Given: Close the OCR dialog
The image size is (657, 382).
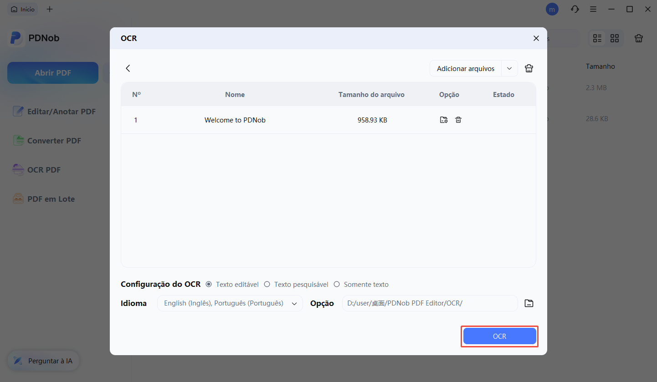Looking at the screenshot, I should click(536, 38).
